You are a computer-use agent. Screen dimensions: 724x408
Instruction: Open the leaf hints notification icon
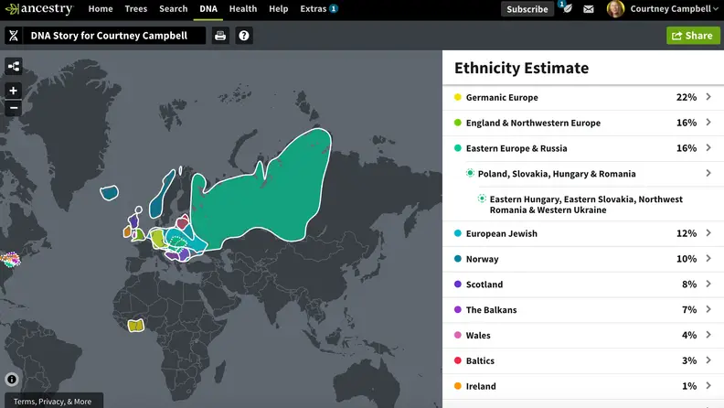click(567, 8)
